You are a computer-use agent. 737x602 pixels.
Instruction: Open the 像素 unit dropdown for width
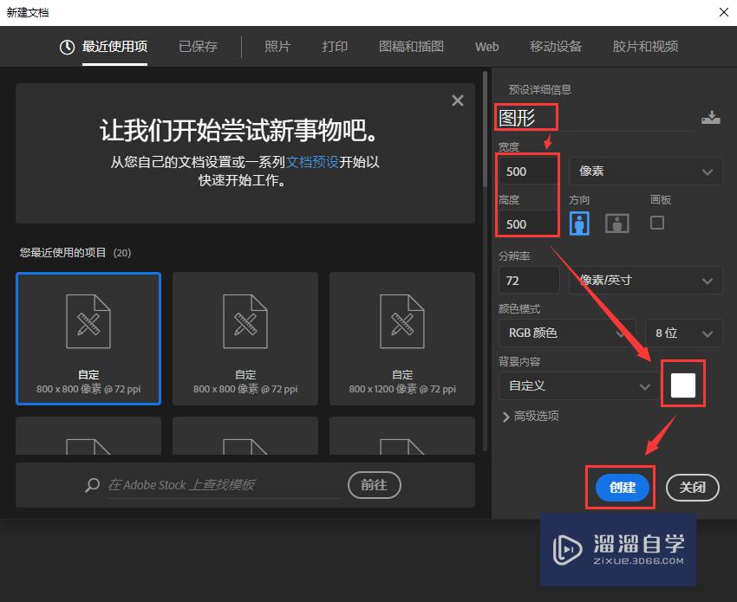(x=645, y=171)
